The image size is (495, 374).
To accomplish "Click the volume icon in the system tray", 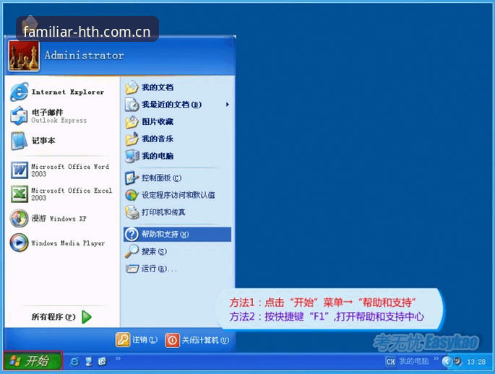I will click(x=457, y=362).
